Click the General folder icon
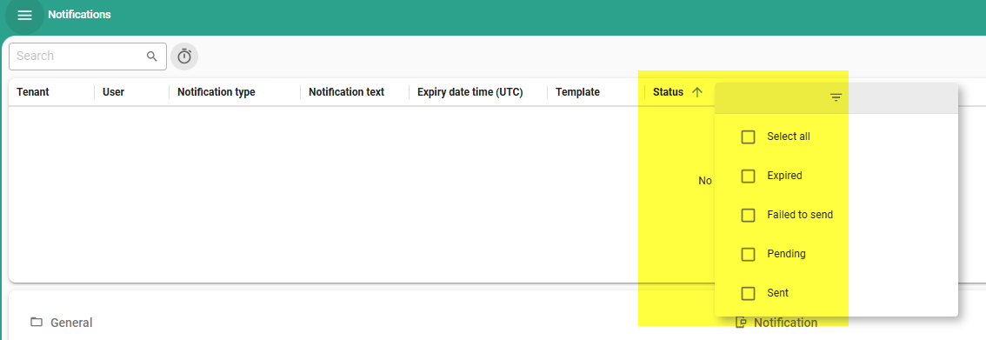This screenshot has width=986, height=340. point(37,323)
